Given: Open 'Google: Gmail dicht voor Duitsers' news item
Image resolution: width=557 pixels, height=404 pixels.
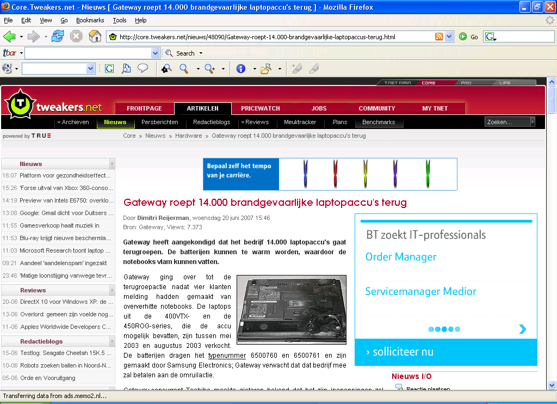Looking at the screenshot, I should click(x=66, y=213).
